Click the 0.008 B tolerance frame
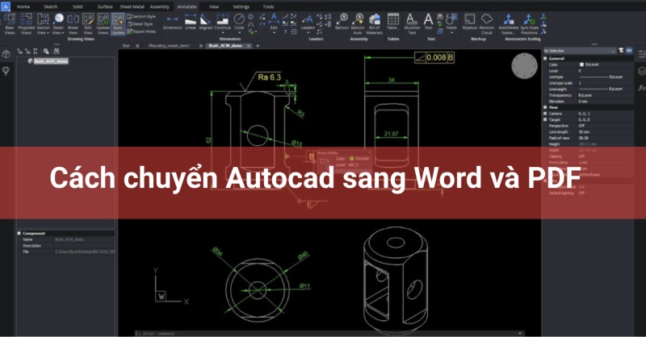Viewport: 646px width, 337px height. coord(434,57)
